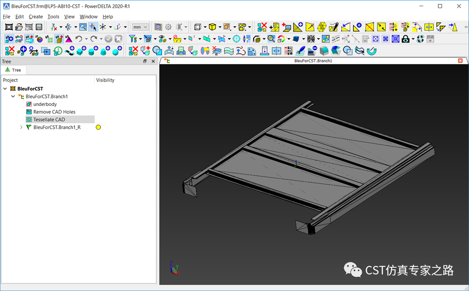Open the Tools menu
Screen dimensions: 469x291
coord(53,17)
